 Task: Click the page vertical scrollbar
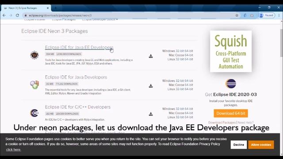pyautogui.click(x=281, y=43)
